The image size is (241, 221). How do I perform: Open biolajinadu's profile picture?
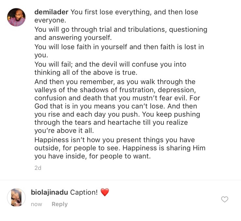pyautogui.click(x=16, y=197)
